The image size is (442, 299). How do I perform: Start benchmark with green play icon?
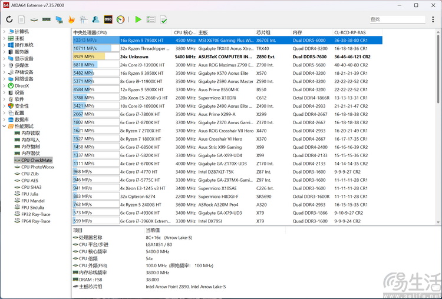pyautogui.click(x=138, y=19)
